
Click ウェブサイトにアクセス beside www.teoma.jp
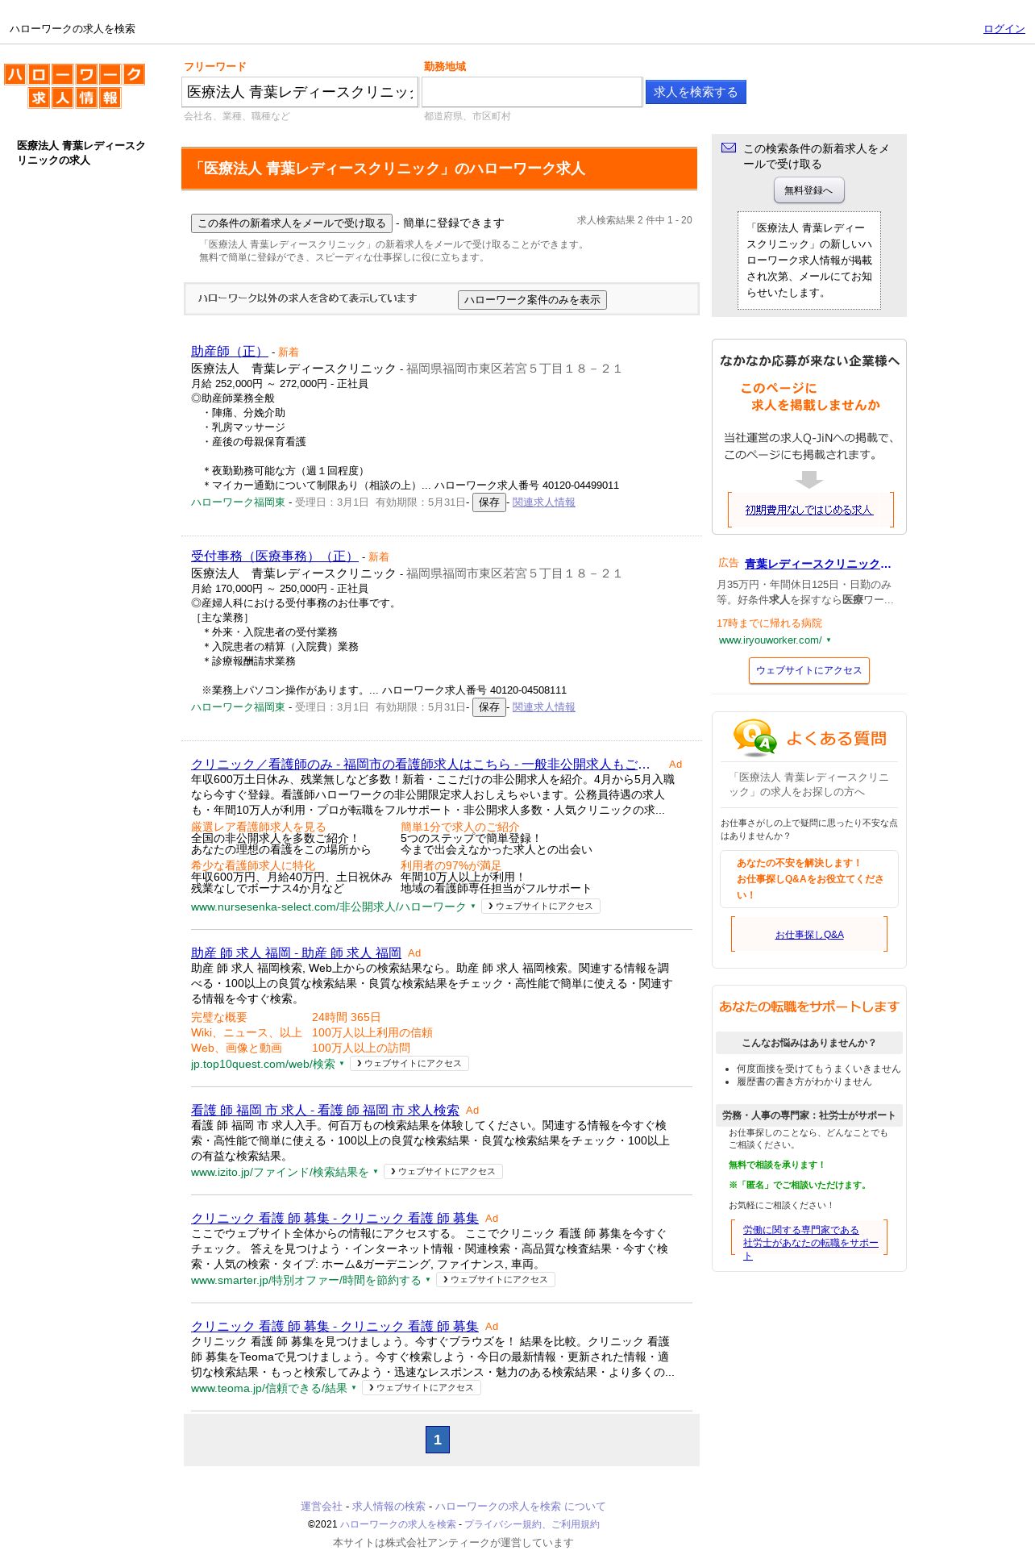pyautogui.click(x=422, y=1388)
